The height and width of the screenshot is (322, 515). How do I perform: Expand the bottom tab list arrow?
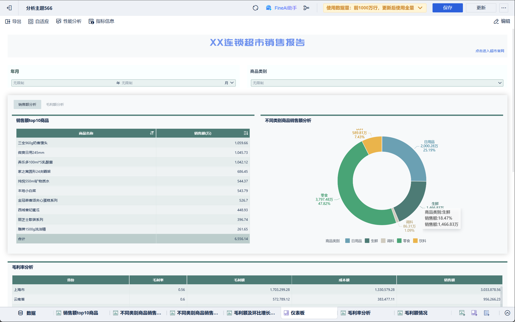point(507,313)
